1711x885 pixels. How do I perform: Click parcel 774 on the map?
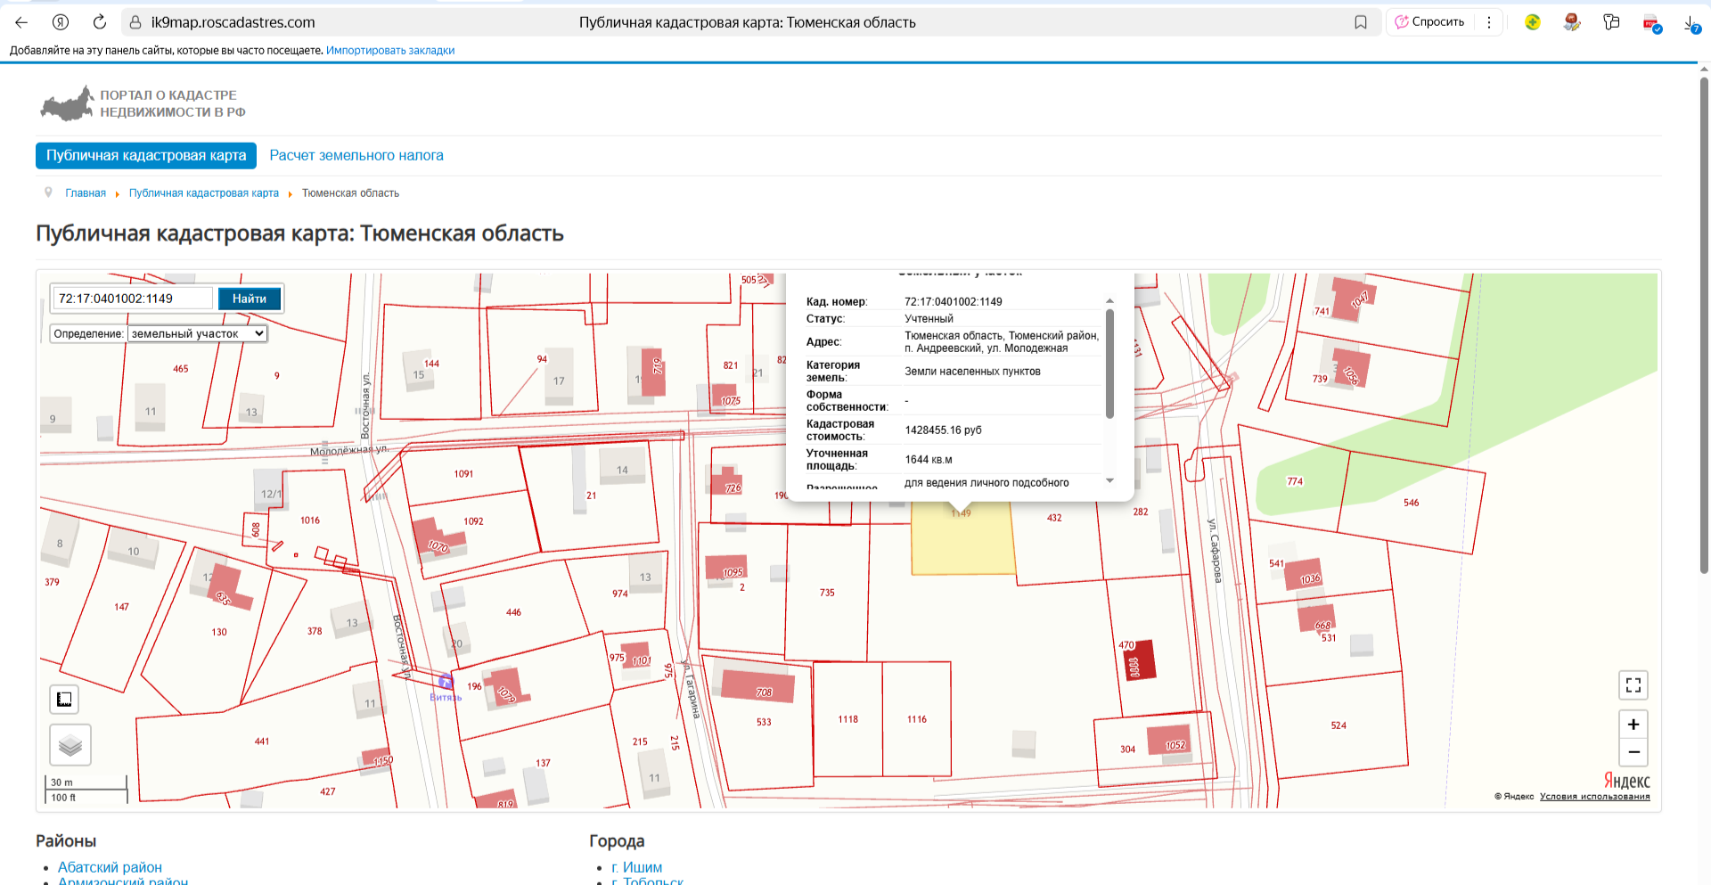click(1295, 481)
